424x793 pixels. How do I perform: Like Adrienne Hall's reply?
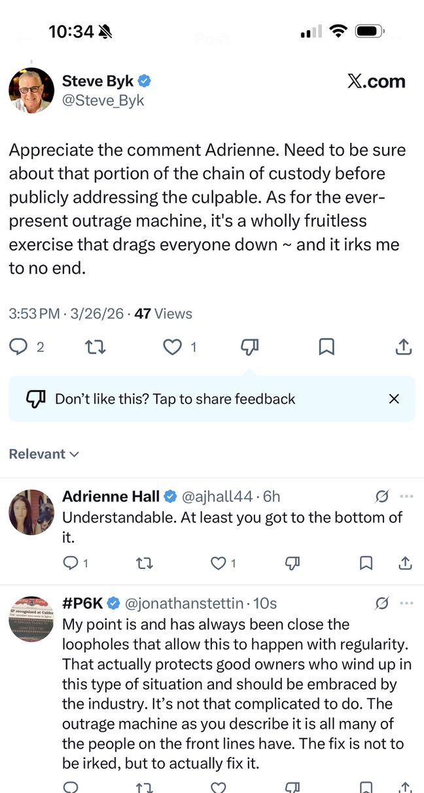click(219, 563)
